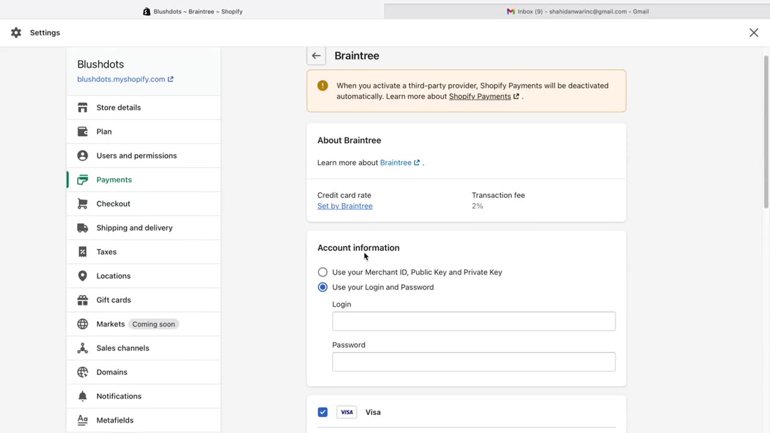The height and width of the screenshot is (433, 770).
Task: Click the Checkout cart icon
Action: pyautogui.click(x=82, y=203)
